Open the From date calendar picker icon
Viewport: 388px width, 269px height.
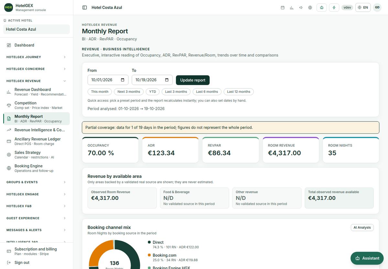(123, 80)
